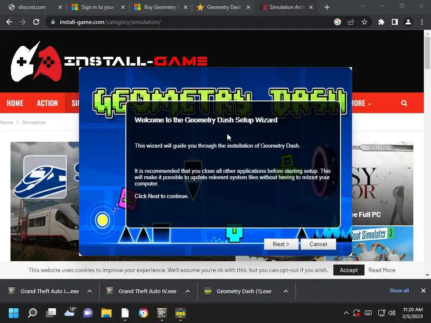This screenshot has width=431, height=323.
Task: Open Read More cookie policy link
Action: pos(382,270)
